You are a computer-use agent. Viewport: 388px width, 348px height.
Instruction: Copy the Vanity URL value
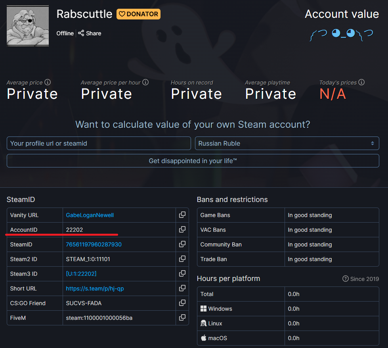[x=182, y=215]
